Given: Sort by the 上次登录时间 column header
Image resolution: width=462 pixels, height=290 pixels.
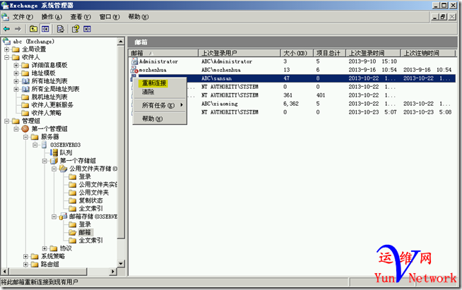Looking at the screenshot, I should coord(373,53).
